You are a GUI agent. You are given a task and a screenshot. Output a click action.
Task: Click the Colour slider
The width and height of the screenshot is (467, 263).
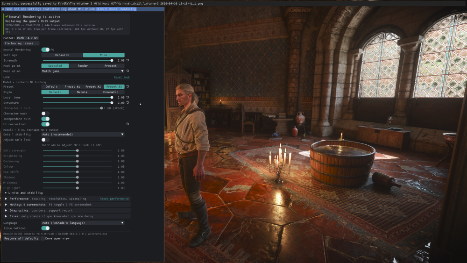78,166
